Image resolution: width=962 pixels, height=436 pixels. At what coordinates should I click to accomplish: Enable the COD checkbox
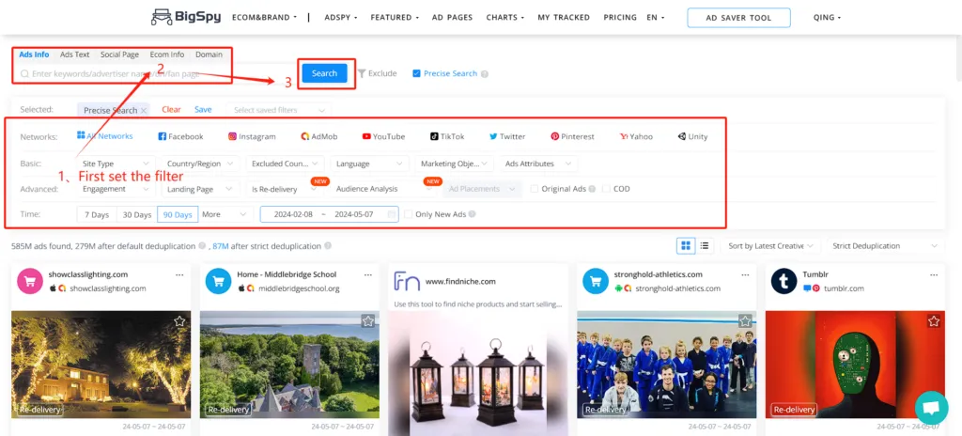606,189
